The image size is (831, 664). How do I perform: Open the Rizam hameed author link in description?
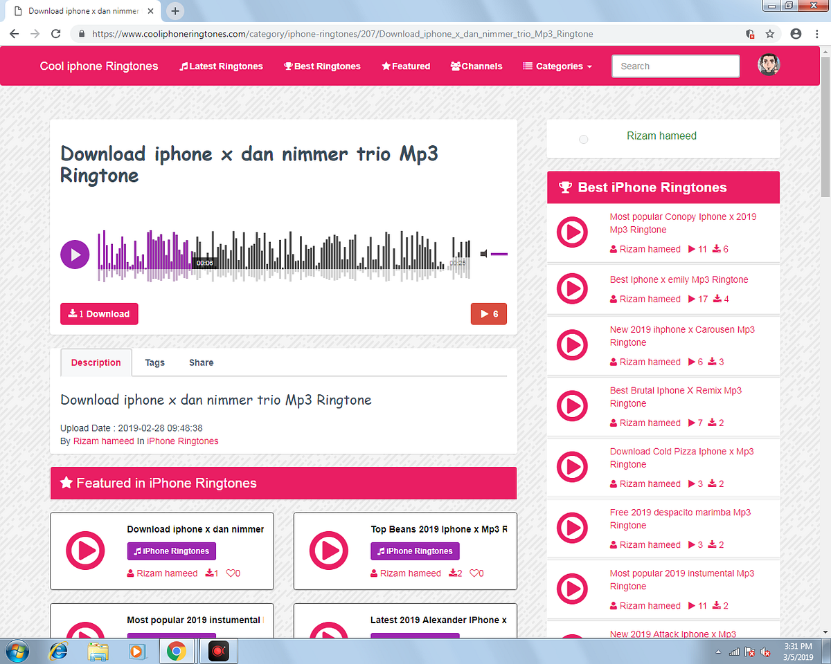[x=103, y=441]
